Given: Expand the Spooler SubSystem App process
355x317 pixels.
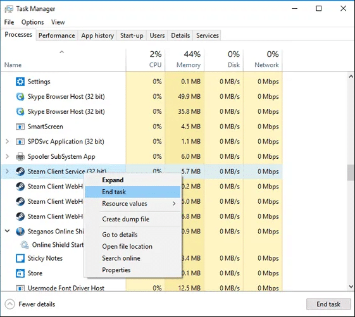Looking at the screenshot, I should pos(7,156).
